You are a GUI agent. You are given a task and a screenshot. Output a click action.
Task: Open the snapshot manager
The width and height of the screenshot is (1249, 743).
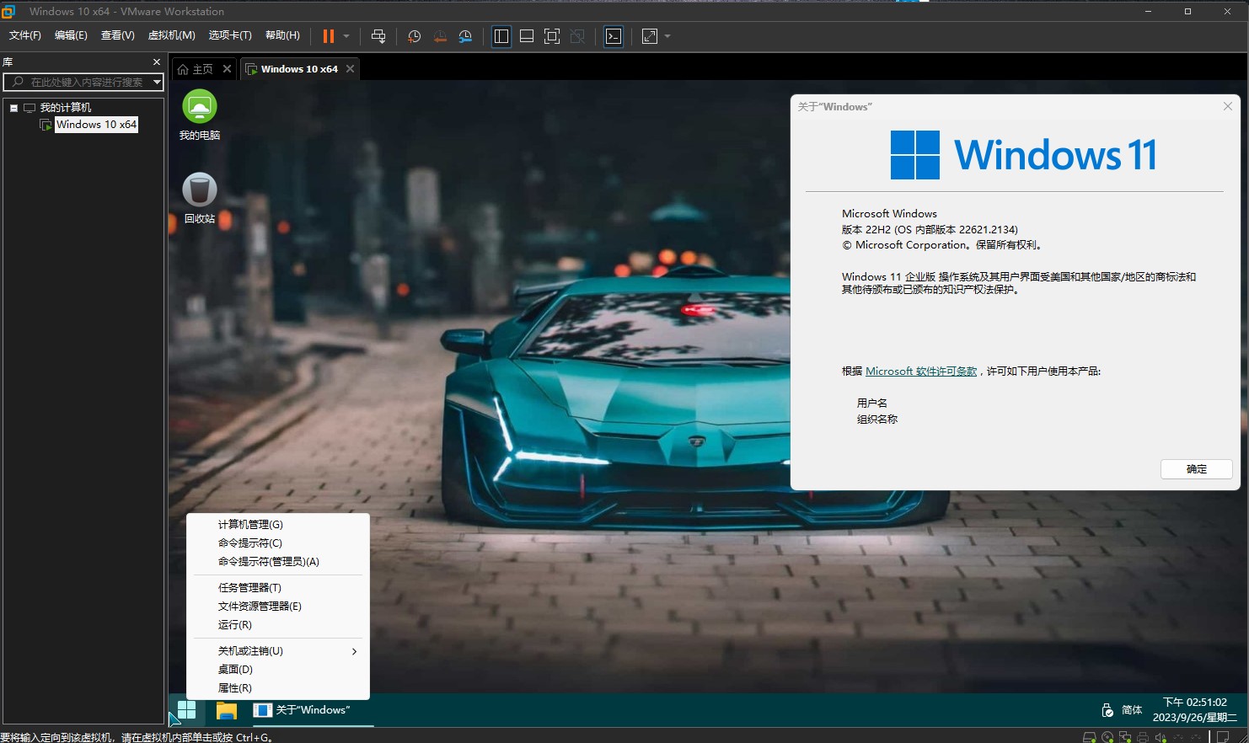tap(465, 36)
